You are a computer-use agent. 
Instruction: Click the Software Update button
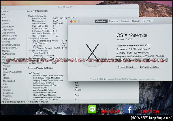coord(150,67)
